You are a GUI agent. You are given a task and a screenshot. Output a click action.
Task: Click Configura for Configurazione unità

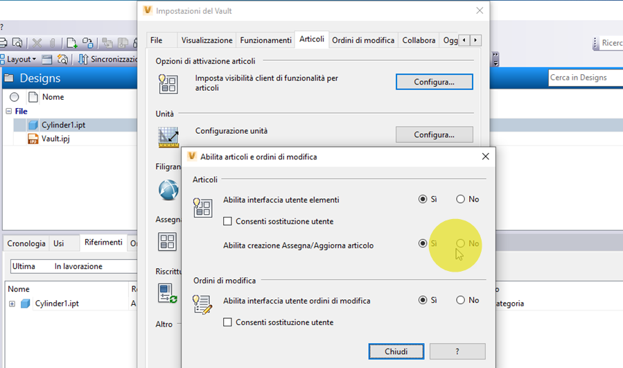tap(435, 134)
